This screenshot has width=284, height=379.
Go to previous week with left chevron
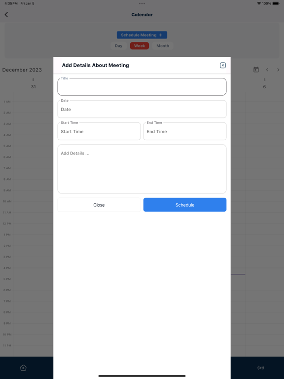point(267,70)
